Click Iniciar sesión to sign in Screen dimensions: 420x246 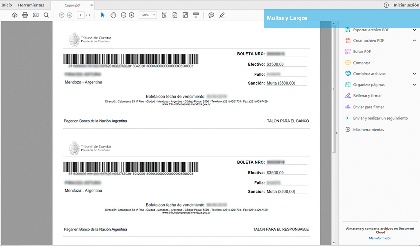406,5
